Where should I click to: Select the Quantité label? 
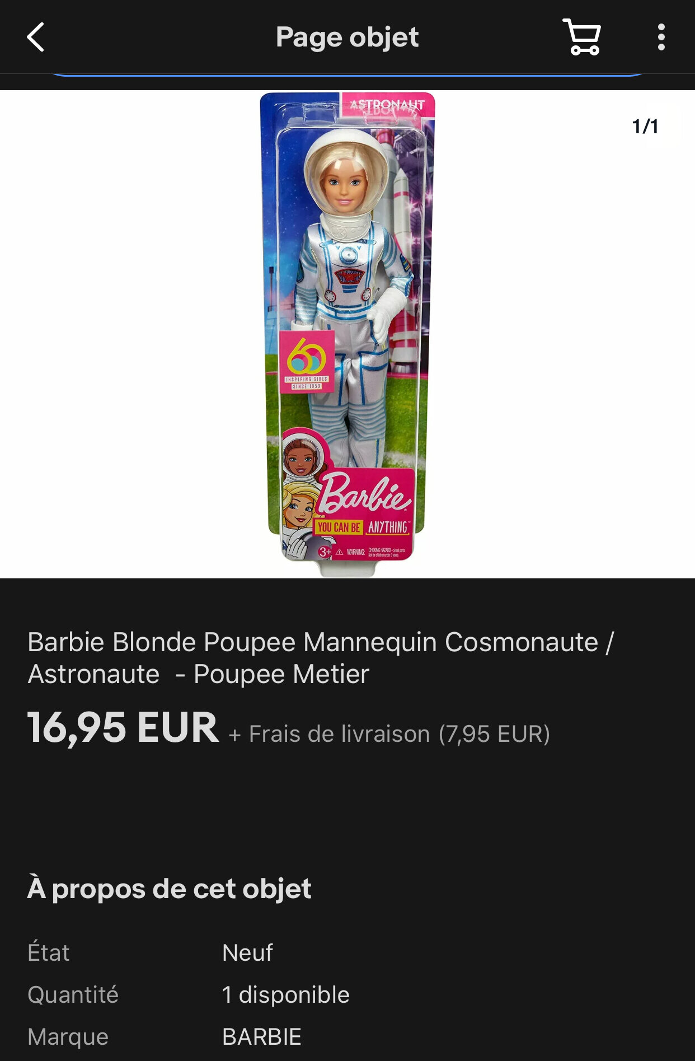click(x=73, y=995)
